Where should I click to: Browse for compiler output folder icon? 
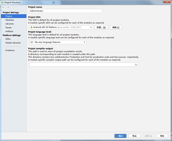(136, 65)
